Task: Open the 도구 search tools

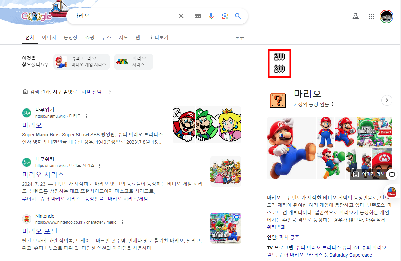Action: click(239, 38)
